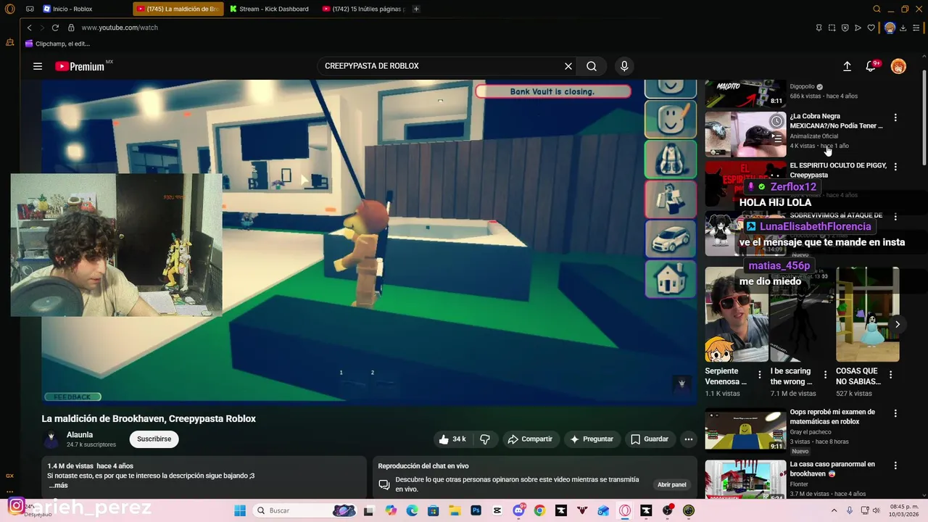Open Clipchamp bookmark in bookmarks bar
This screenshot has width=928, height=522.
[57, 43]
